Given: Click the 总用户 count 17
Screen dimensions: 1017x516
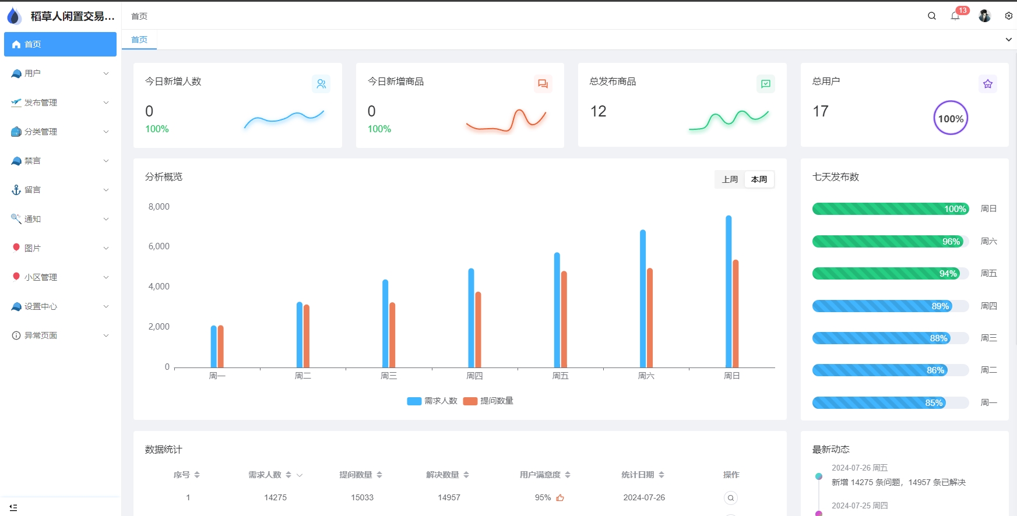Looking at the screenshot, I should coord(821,111).
